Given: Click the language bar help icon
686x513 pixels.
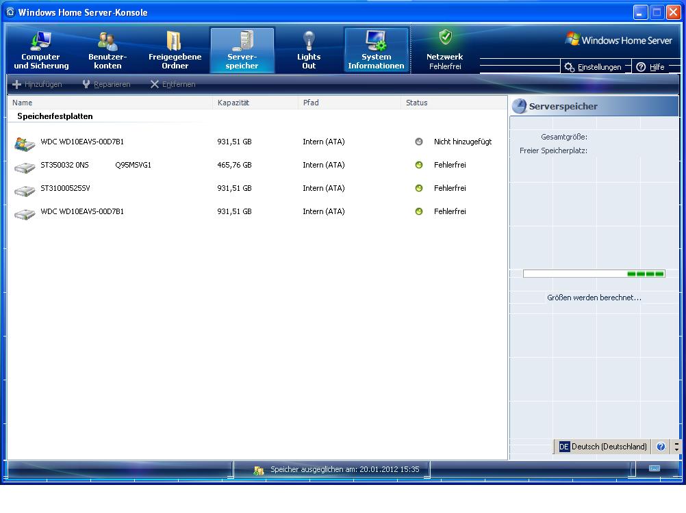Looking at the screenshot, I should 661,447.
